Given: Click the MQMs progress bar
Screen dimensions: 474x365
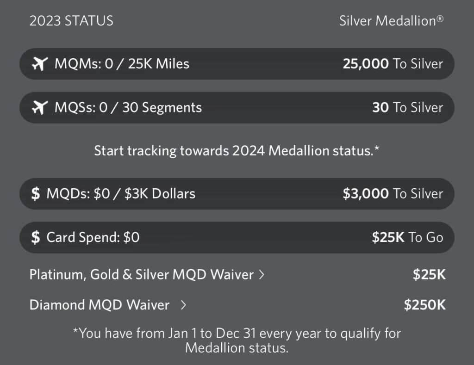Looking at the screenshot, I should click(x=237, y=64).
